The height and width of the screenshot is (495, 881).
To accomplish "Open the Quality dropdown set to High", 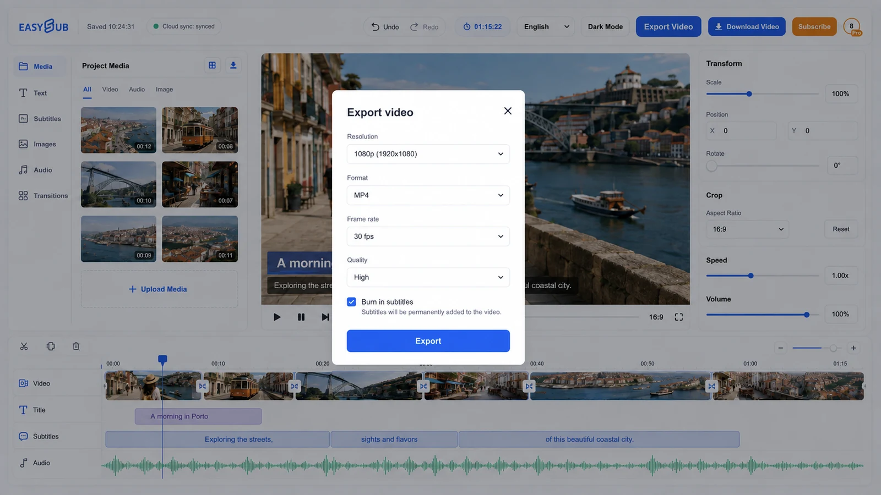I will point(428,277).
